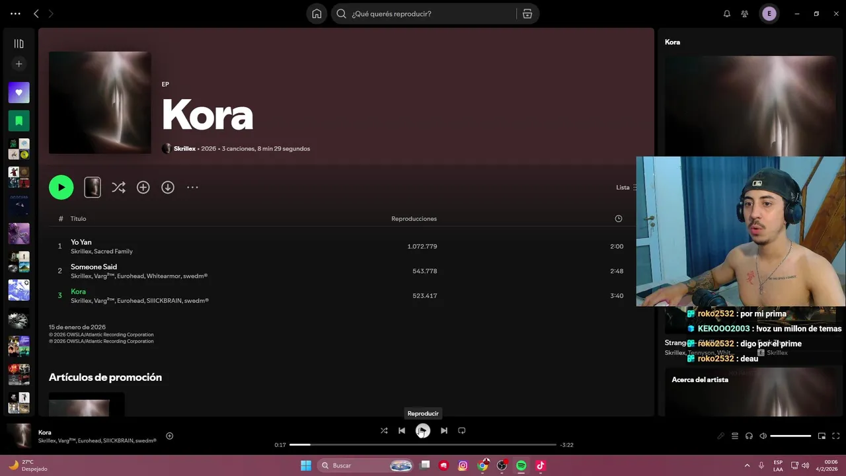Open the play queue icon
Image resolution: width=846 pixels, height=476 pixels.
click(x=734, y=436)
